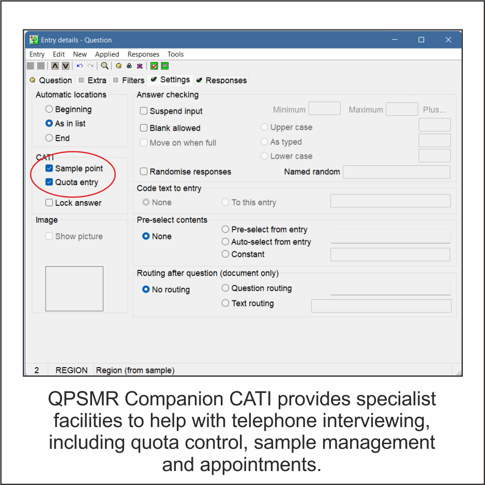Select Pre-select from entry option

click(225, 229)
